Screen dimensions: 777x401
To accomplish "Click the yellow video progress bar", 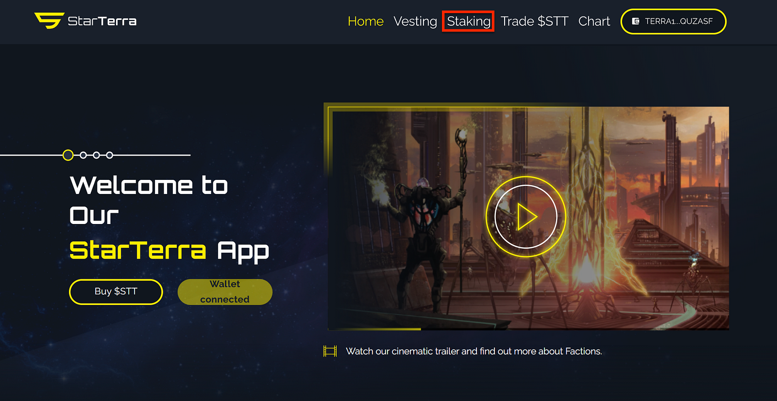I will pos(374,329).
